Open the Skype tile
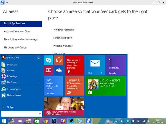Image resolution: width=166 pixels, height=124 pixels. click(48, 60)
